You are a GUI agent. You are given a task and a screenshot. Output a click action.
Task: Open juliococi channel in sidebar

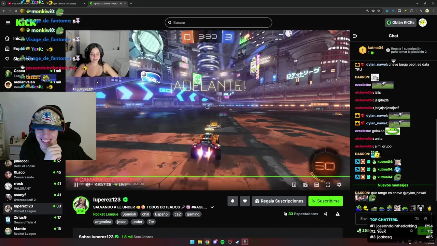point(33,164)
